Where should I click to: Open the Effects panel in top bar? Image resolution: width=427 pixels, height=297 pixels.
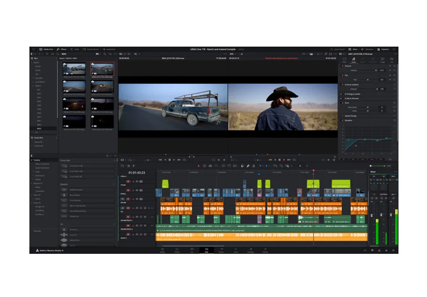(62, 49)
